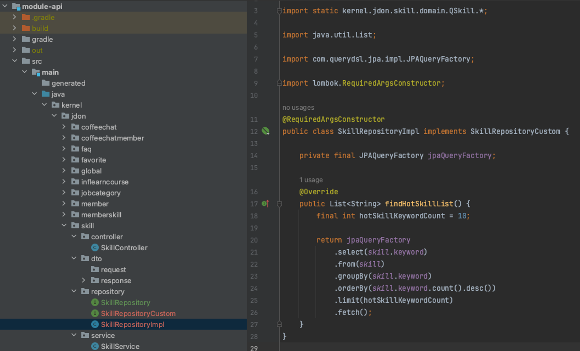Toggle the import fold marker on line 3
Image resolution: width=580 pixels, height=351 pixels.
pyautogui.click(x=279, y=11)
